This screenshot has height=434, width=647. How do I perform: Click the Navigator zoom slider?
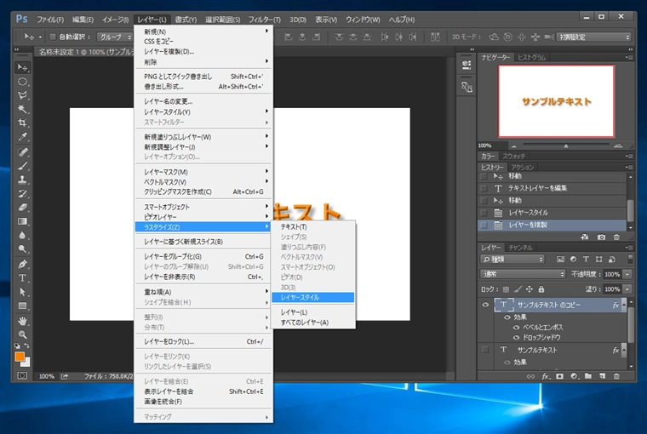click(566, 146)
